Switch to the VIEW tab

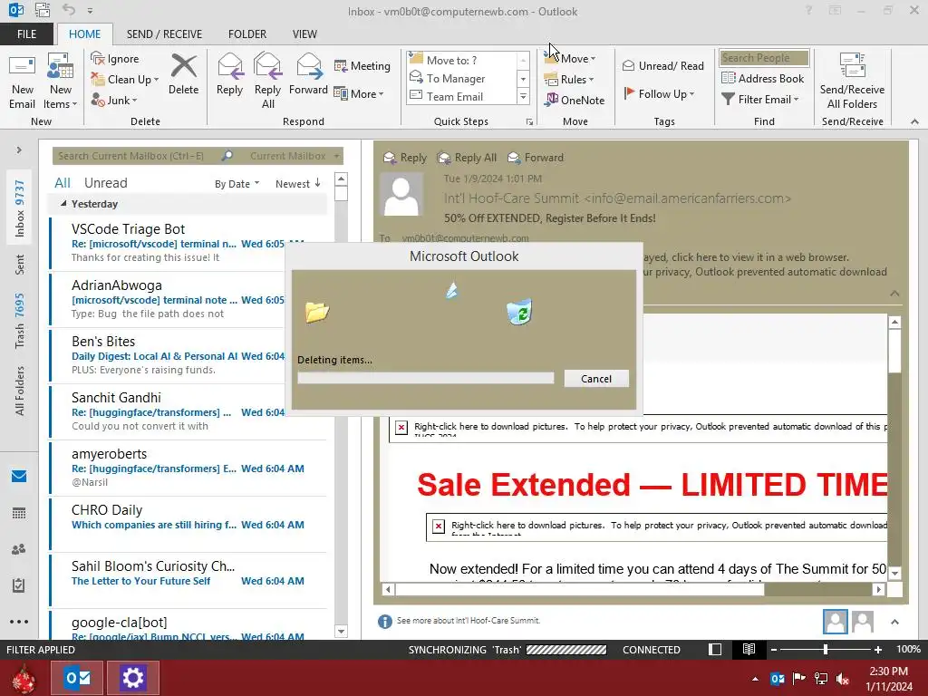pyautogui.click(x=304, y=34)
